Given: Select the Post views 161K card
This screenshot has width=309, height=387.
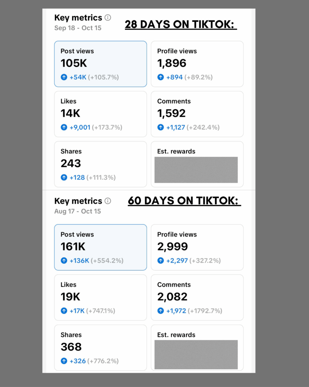Looking at the screenshot, I should pos(100,247).
